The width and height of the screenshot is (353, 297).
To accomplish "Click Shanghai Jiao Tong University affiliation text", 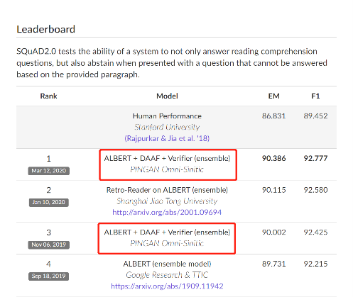I will tap(167, 201).
